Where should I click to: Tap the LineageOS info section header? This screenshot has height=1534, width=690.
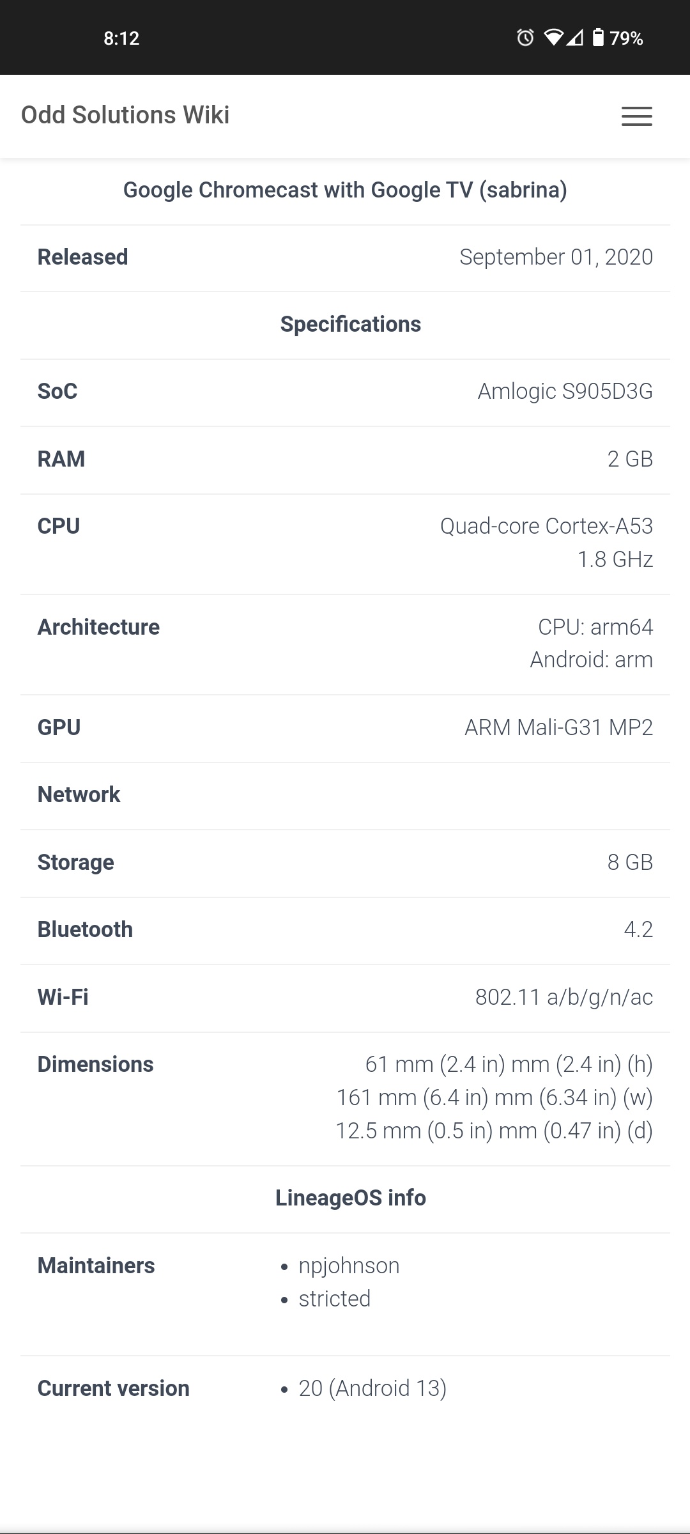350,1198
